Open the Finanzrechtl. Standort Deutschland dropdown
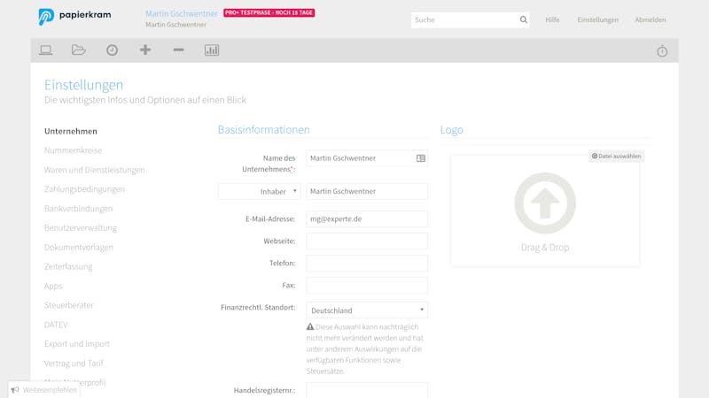Screen dimensions: 709x398 click(367, 310)
